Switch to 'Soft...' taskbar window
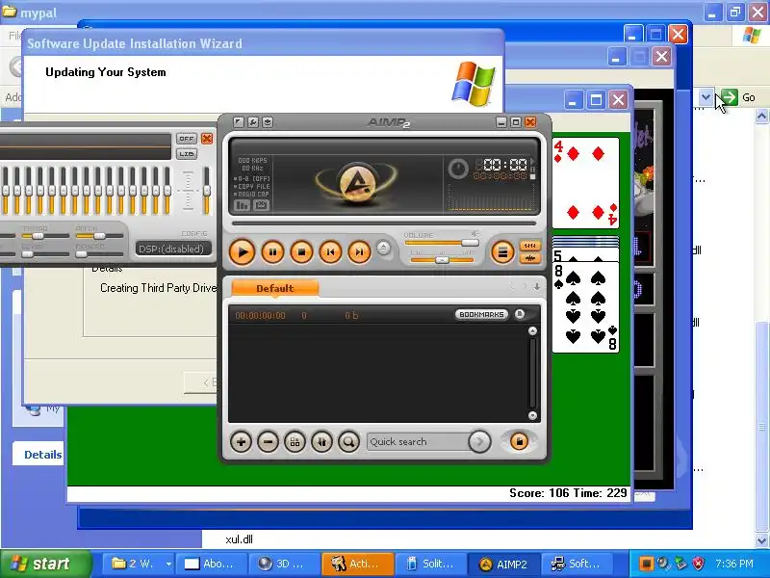This screenshot has width=770, height=578. (x=577, y=564)
